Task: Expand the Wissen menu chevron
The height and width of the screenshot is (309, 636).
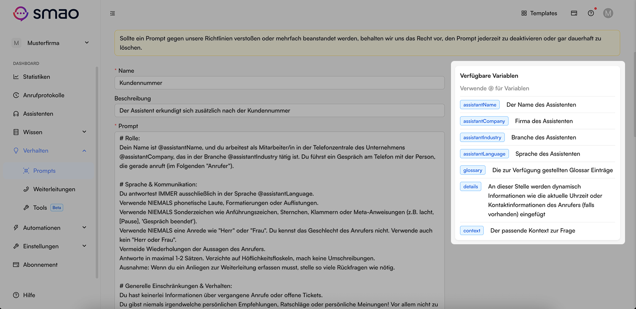Action: 84,132
